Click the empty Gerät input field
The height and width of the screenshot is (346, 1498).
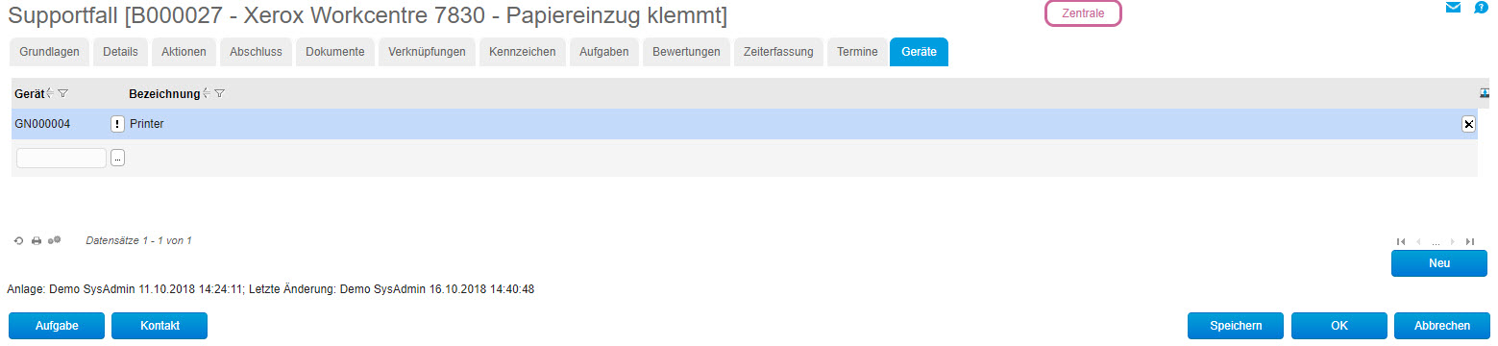pyautogui.click(x=61, y=158)
